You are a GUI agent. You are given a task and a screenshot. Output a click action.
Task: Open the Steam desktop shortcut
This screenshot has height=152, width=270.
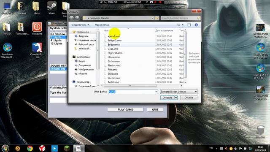pos(52,8)
